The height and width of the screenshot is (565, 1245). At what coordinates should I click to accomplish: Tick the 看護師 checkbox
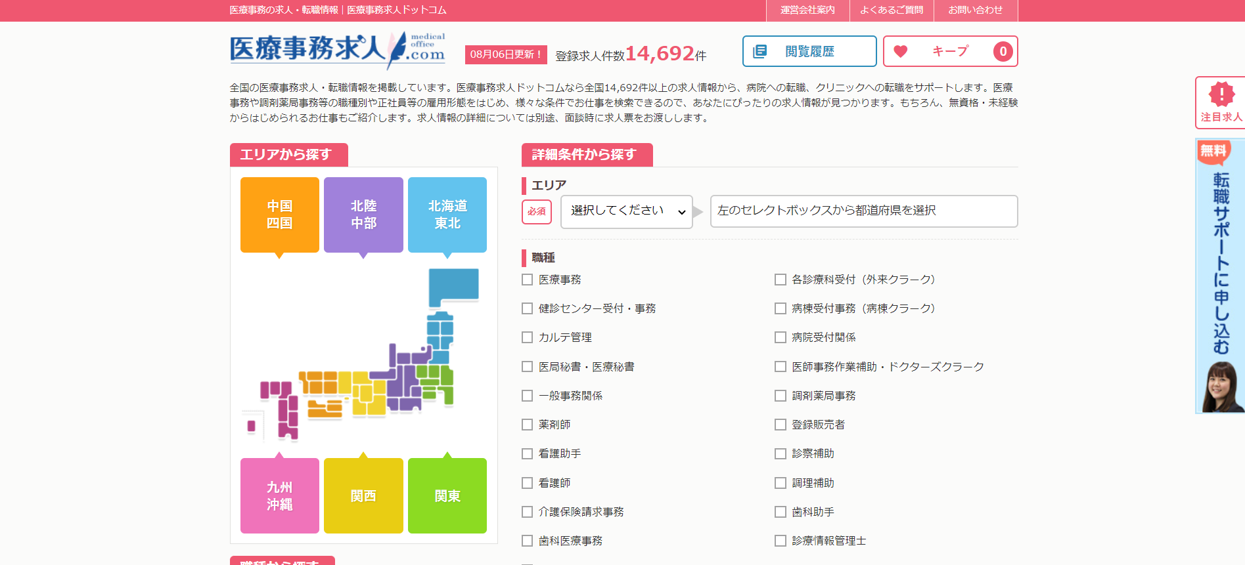point(527,483)
